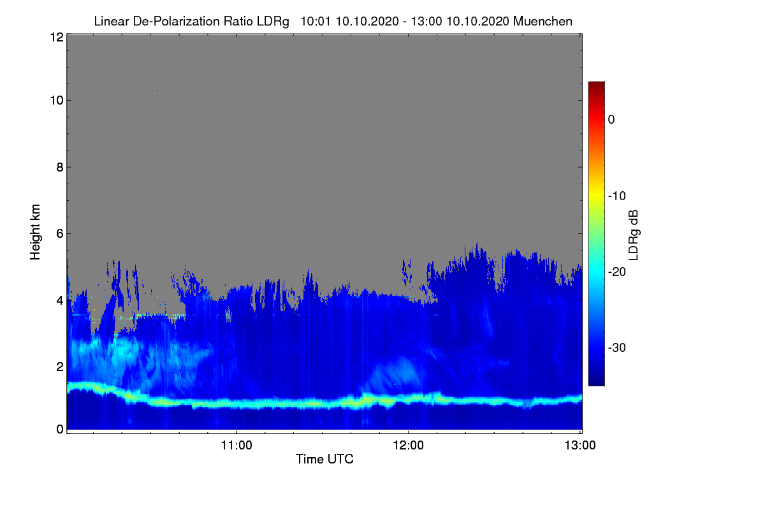Click the '10' height tick label
Viewport: 765px width, 510px height.
click(55, 100)
